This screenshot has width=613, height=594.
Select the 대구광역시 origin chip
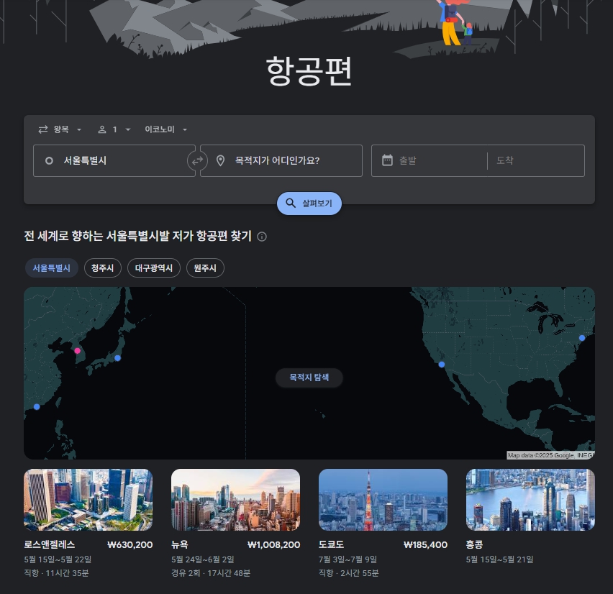[154, 268]
